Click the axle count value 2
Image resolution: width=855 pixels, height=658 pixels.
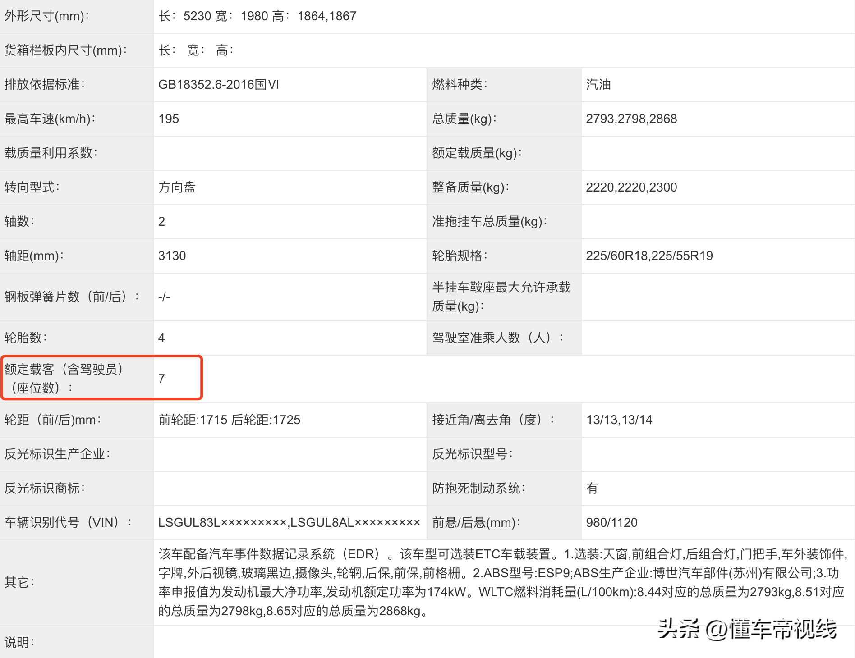pos(161,222)
